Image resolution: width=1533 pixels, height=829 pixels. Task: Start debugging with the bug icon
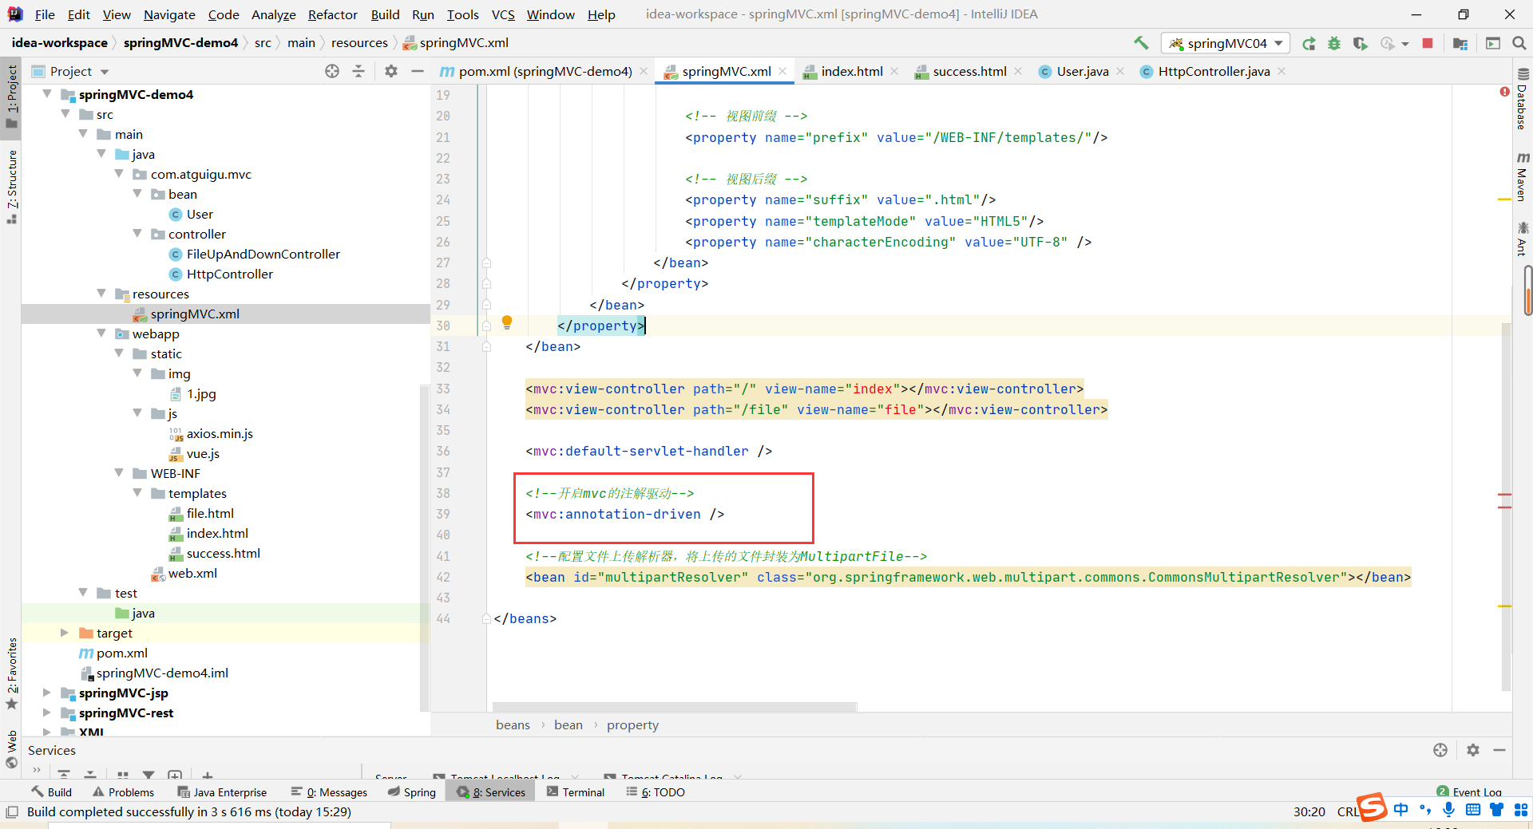(1334, 44)
